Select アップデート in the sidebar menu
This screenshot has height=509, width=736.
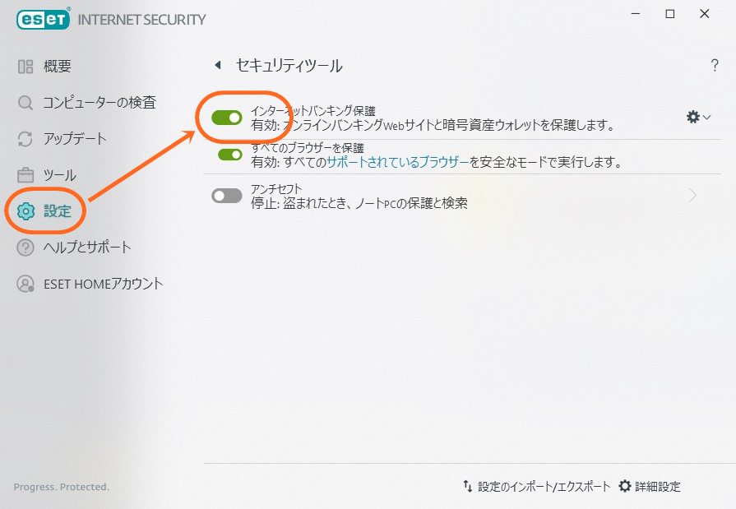(x=75, y=139)
